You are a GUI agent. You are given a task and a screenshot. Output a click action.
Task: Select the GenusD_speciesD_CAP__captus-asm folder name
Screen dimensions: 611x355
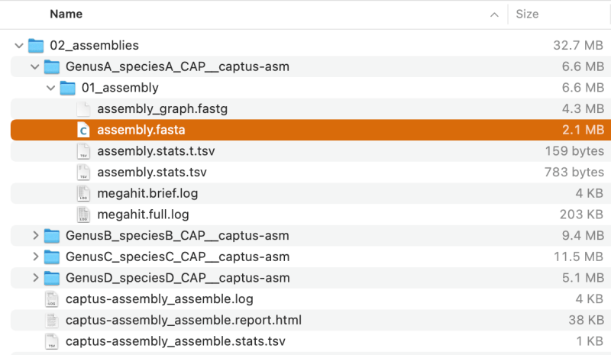[x=178, y=278]
